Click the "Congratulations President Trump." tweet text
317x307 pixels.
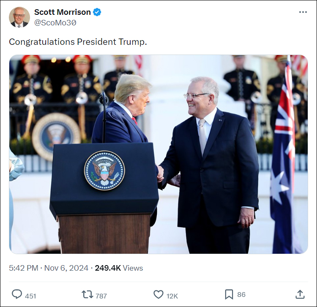[78, 42]
